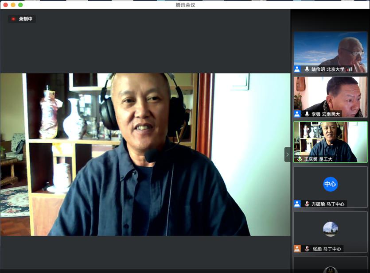This screenshot has width=370, height=273.
Task: Click the red recording indicator dot
Action: (13, 19)
